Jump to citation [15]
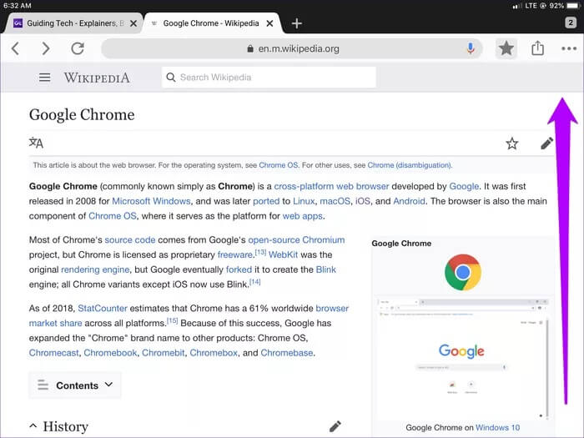584x438 pixels. (x=173, y=320)
